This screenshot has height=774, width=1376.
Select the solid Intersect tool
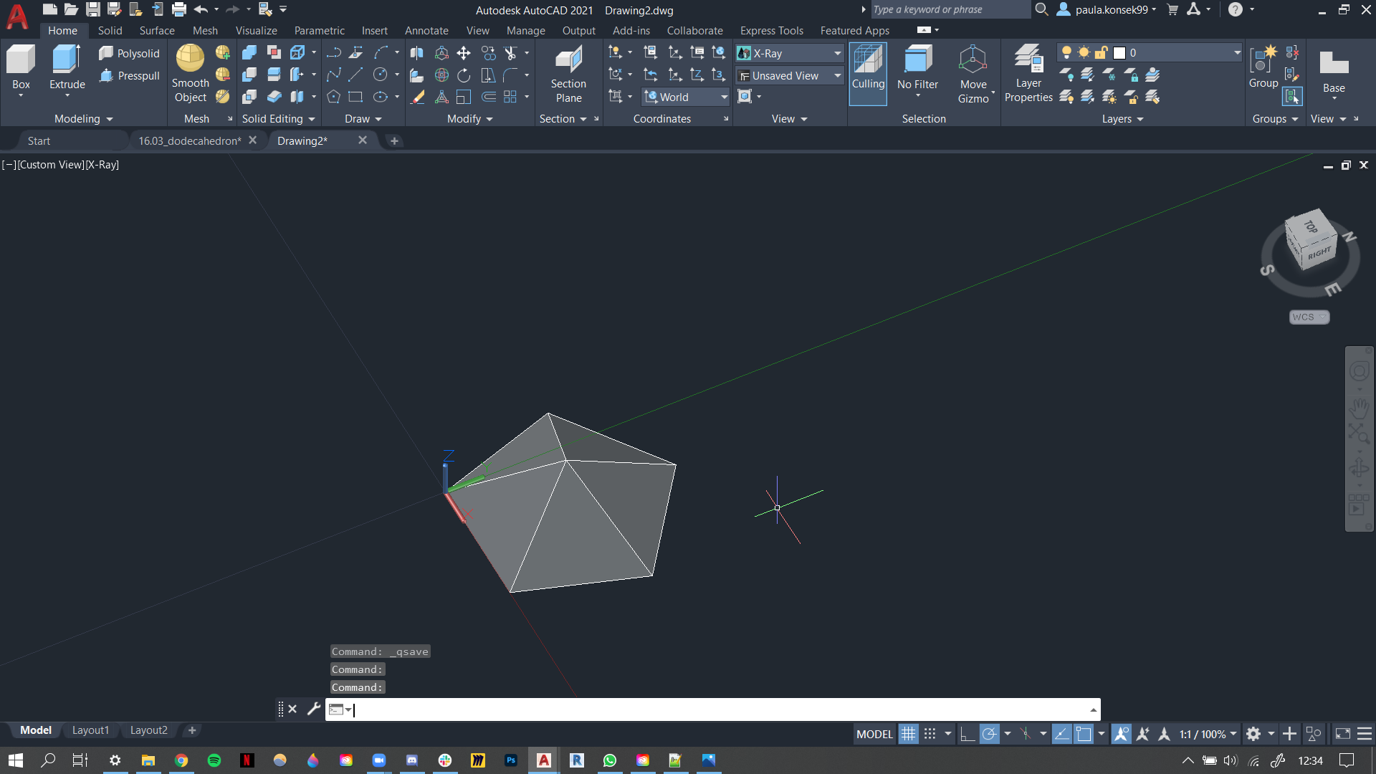[x=249, y=97]
